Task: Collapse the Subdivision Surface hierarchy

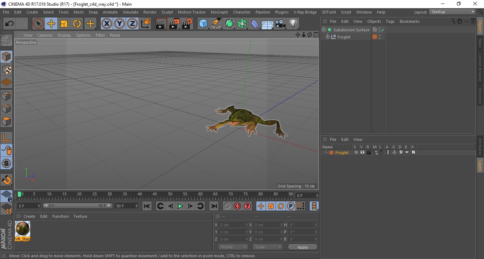Action: 324,30
